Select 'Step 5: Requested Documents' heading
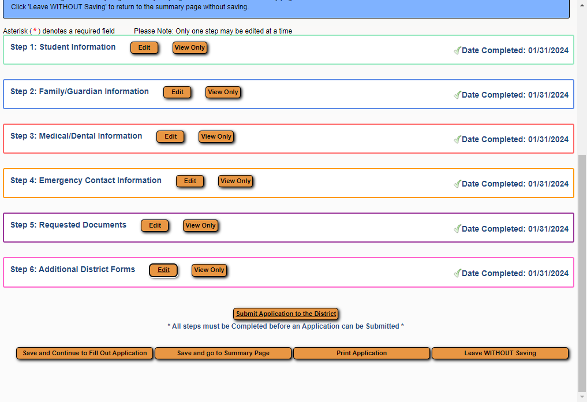 point(69,225)
